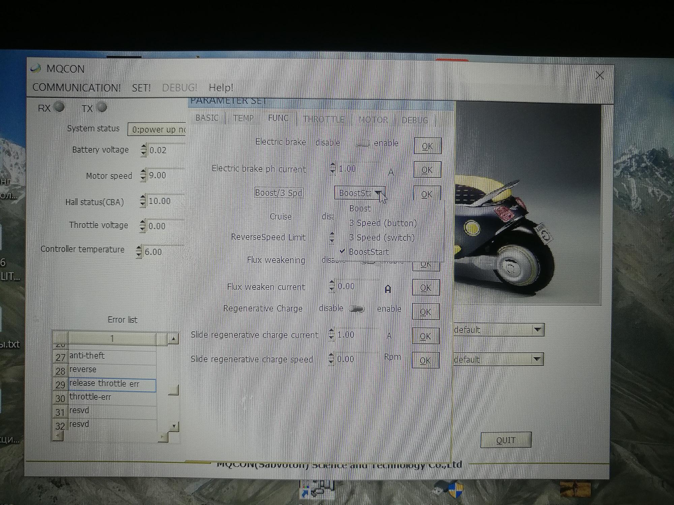Switch to the THROTTLE tab
The image size is (674, 505).
tap(324, 119)
